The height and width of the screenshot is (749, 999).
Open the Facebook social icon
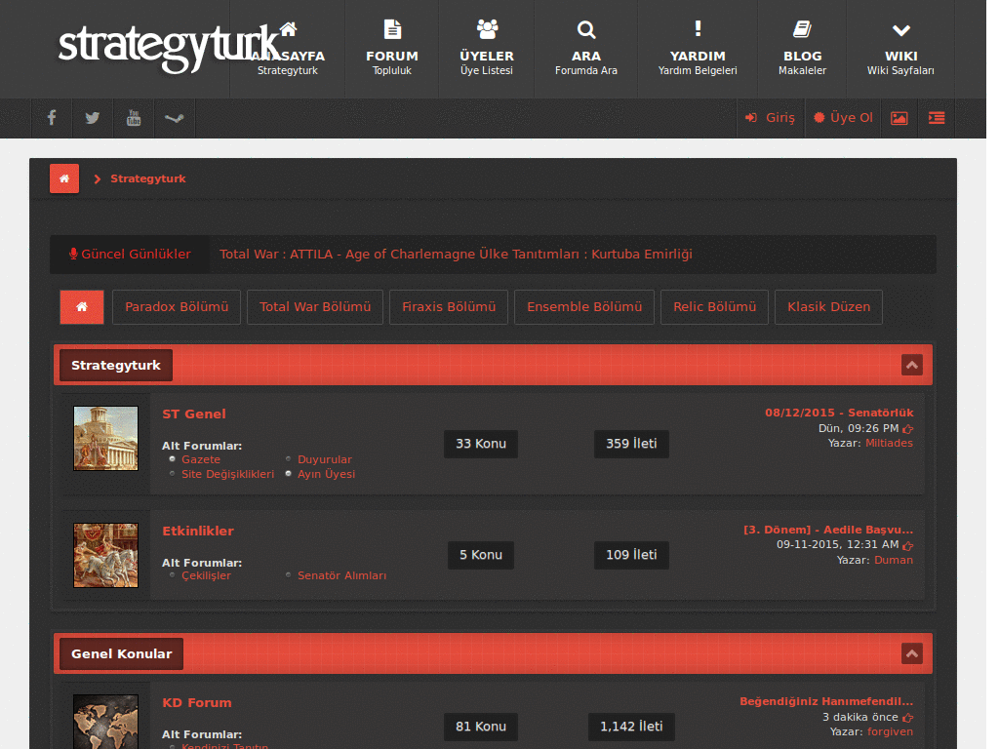[52, 118]
